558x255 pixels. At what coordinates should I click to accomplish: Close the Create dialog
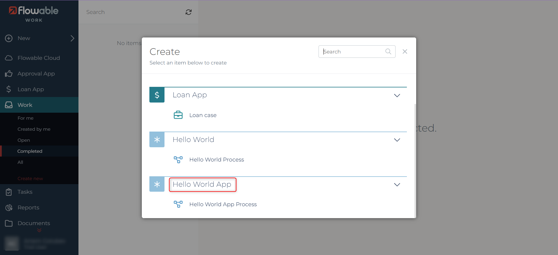click(405, 51)
